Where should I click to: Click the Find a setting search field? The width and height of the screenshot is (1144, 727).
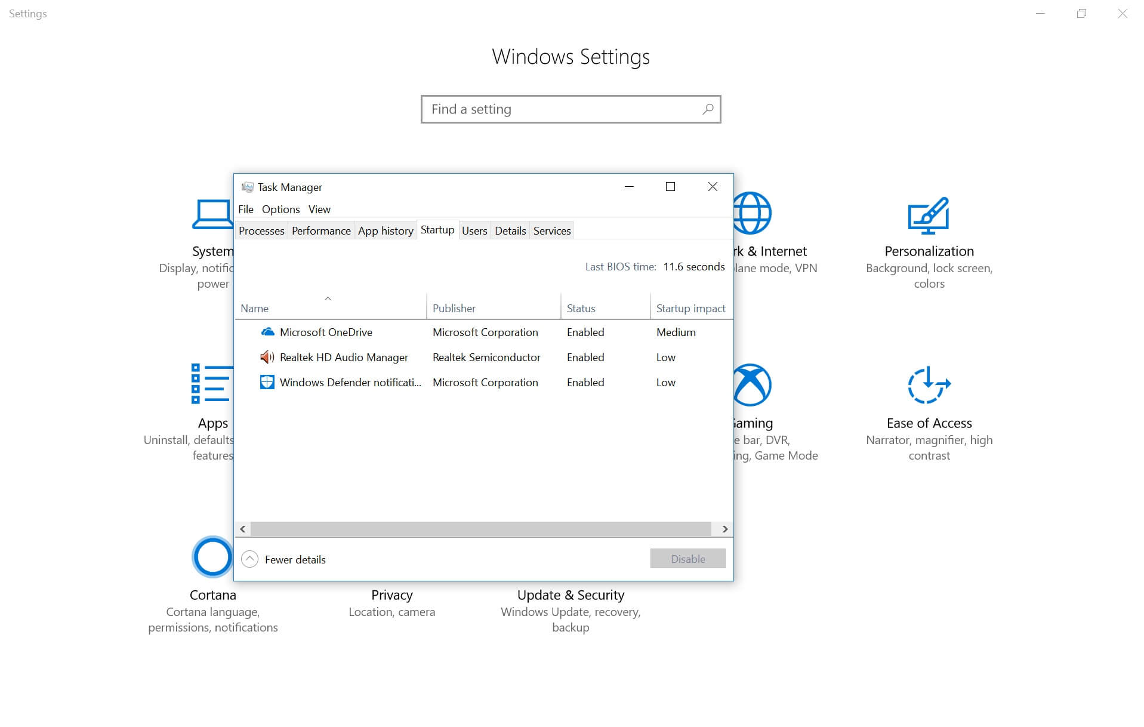(x=571, y=109)
